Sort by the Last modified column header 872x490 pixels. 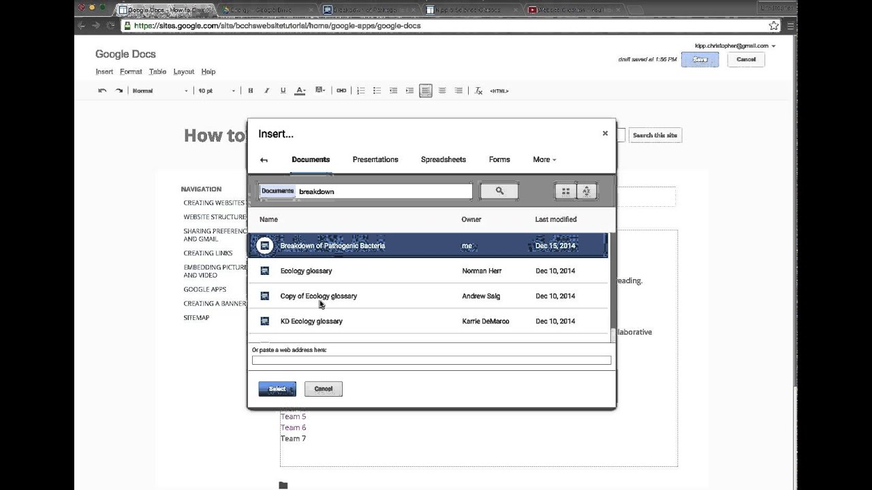(556, 219)
